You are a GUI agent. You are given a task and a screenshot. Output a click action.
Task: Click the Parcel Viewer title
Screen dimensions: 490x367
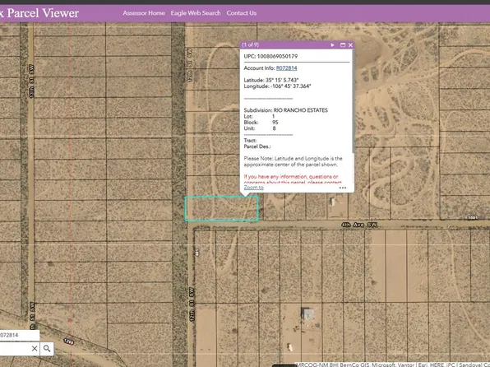[39, 13]
